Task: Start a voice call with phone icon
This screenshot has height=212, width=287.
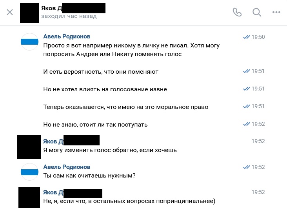Action: (237, 12)
